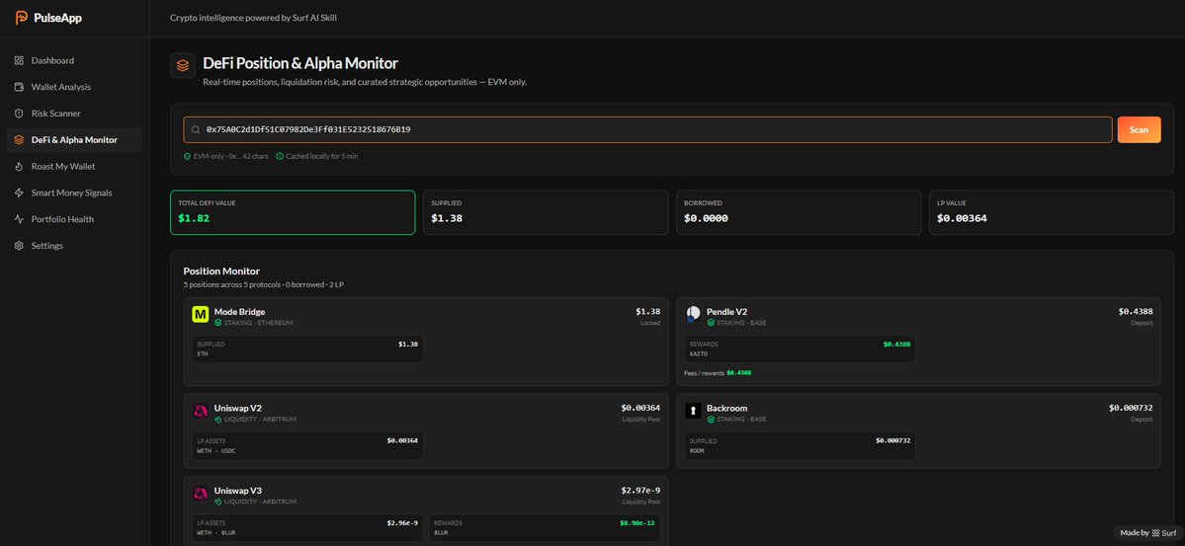The image size is (1185, 546).
Task: Click the Uniswap V3 Rewards BLUR box
Action: (545, 528)
